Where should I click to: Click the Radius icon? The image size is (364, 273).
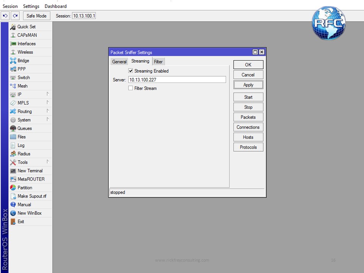(x=13, y=154)
